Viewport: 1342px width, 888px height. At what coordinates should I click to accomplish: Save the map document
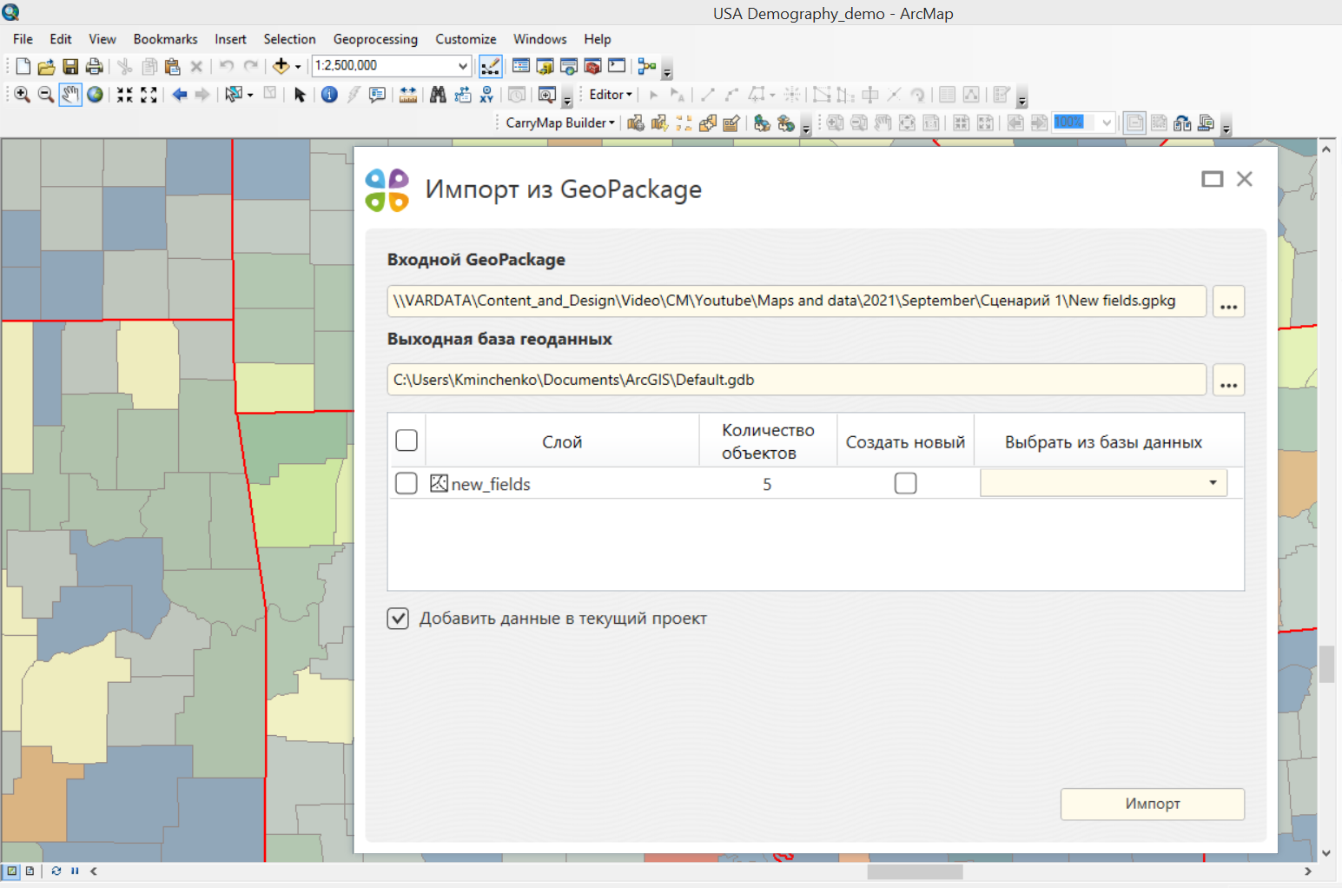[70, 66]
